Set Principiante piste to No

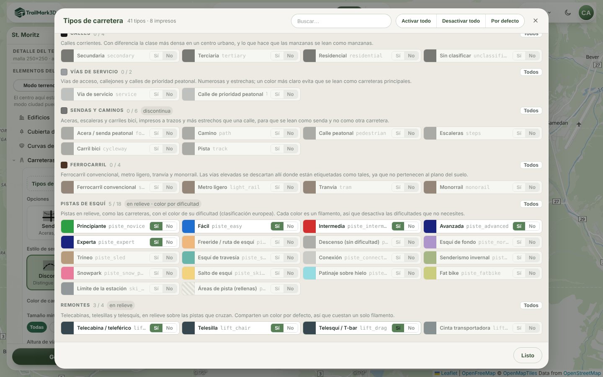(x=169, y=226)
